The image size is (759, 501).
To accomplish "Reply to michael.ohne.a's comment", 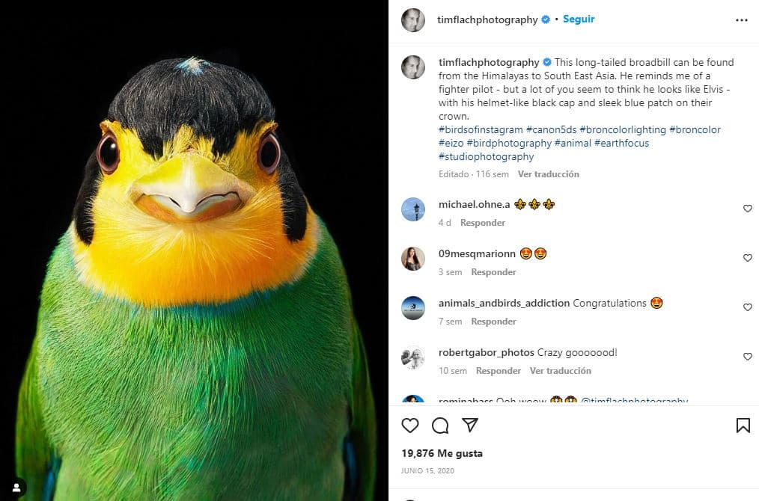I will (482, 223).
